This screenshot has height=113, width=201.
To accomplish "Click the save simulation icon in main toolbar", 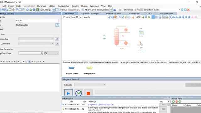I will click(3, 10).
